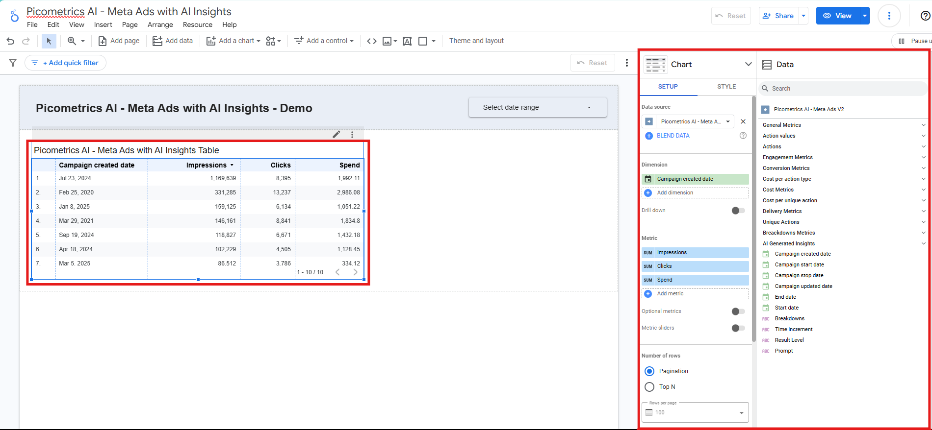
Task: Turn on Metric sliders toggle
Action: [738, 328]
